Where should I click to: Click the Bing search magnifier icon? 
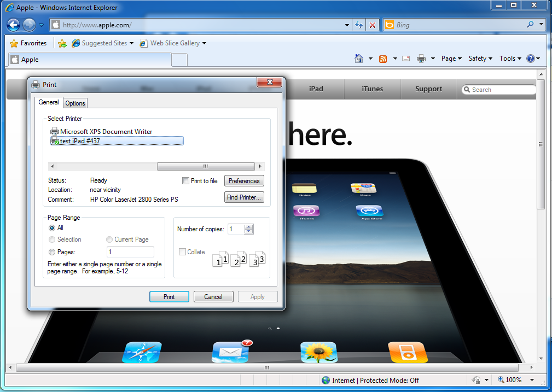tap(530, 25)
